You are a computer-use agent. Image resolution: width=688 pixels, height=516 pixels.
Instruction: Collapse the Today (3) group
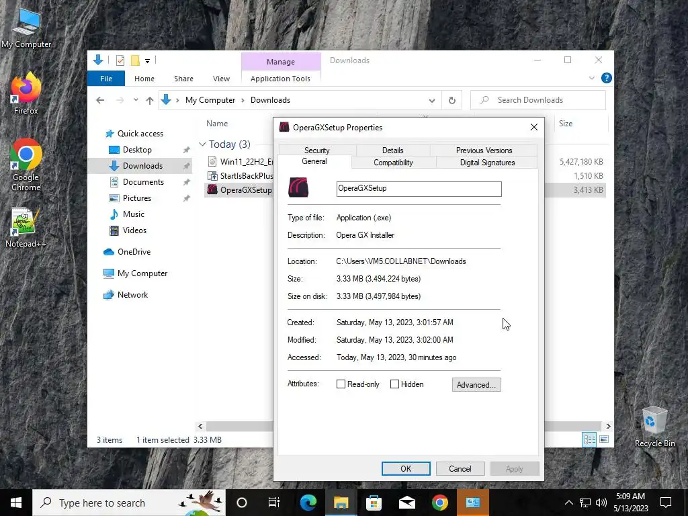coord(202,144)
